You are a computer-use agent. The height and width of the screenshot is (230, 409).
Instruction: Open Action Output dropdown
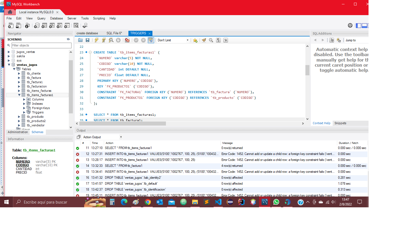point(102,137)
